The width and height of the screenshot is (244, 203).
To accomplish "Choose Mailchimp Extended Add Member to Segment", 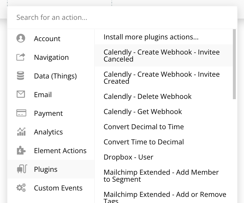I will [x=164, y=176].
